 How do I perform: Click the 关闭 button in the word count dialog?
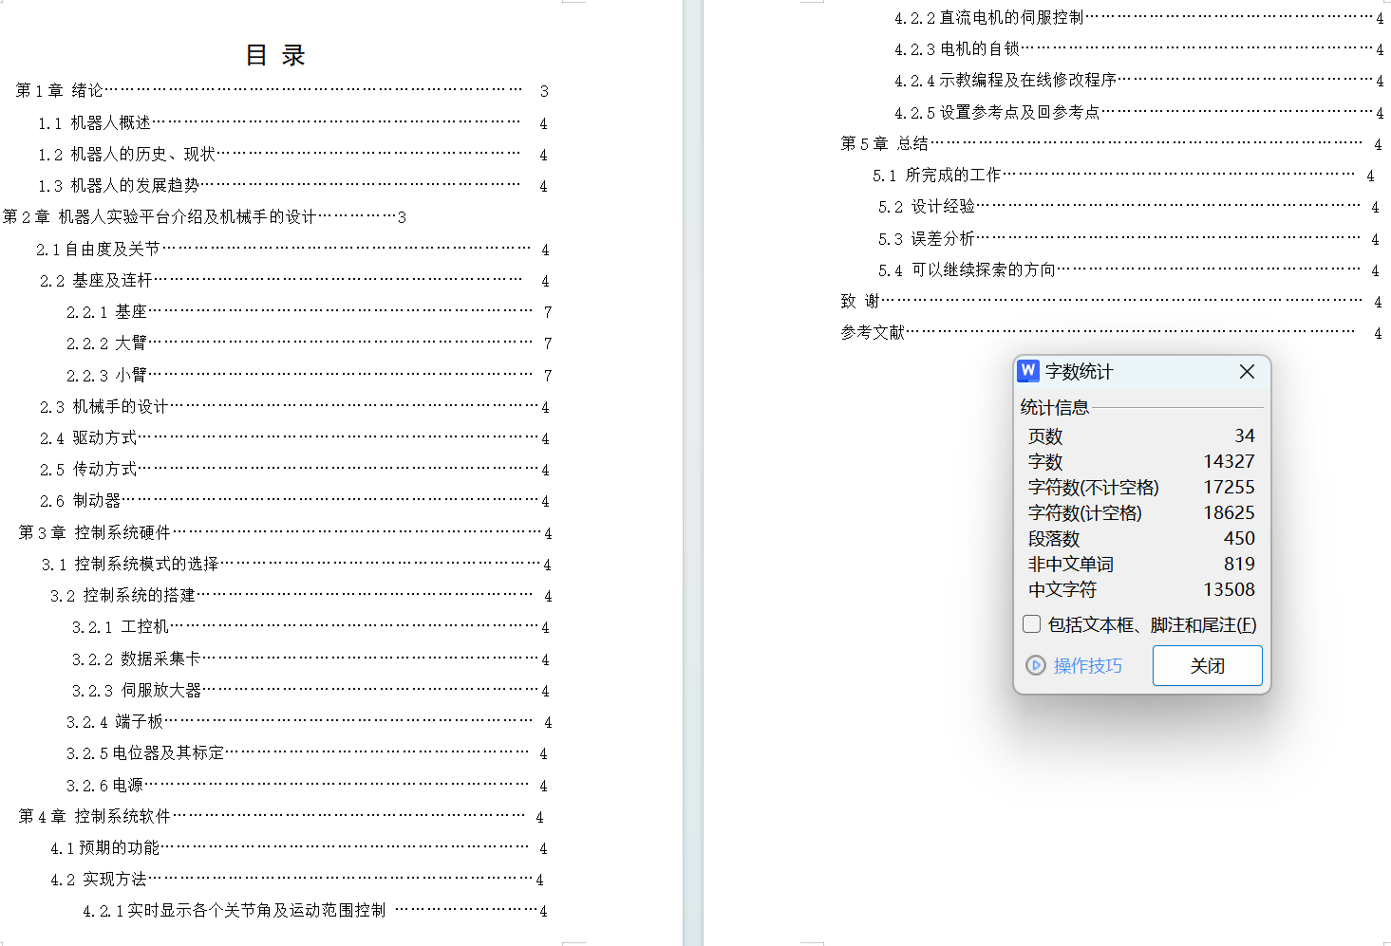[1208, 665]
